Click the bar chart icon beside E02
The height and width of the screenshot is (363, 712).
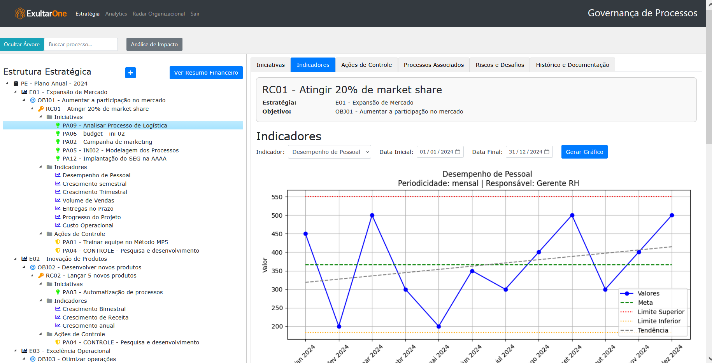24,259
